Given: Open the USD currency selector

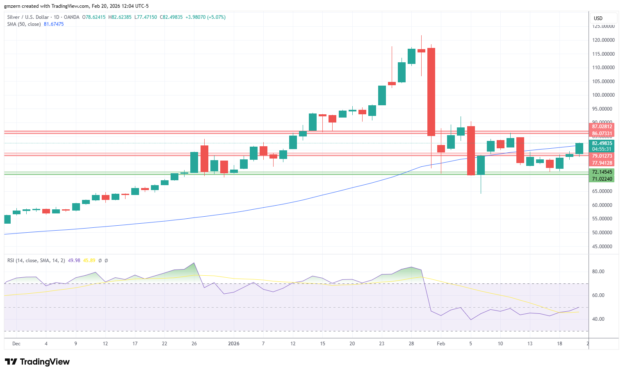Looking at the screenshot, I should pyautogui.click(x=604, y=18).
